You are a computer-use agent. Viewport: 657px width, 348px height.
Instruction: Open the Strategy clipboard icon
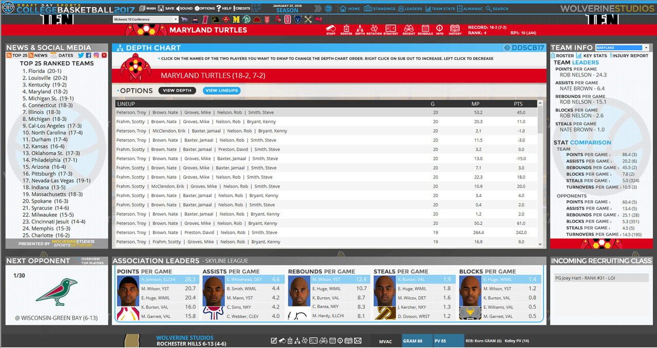pyautogui.click(x=391, y=29)
